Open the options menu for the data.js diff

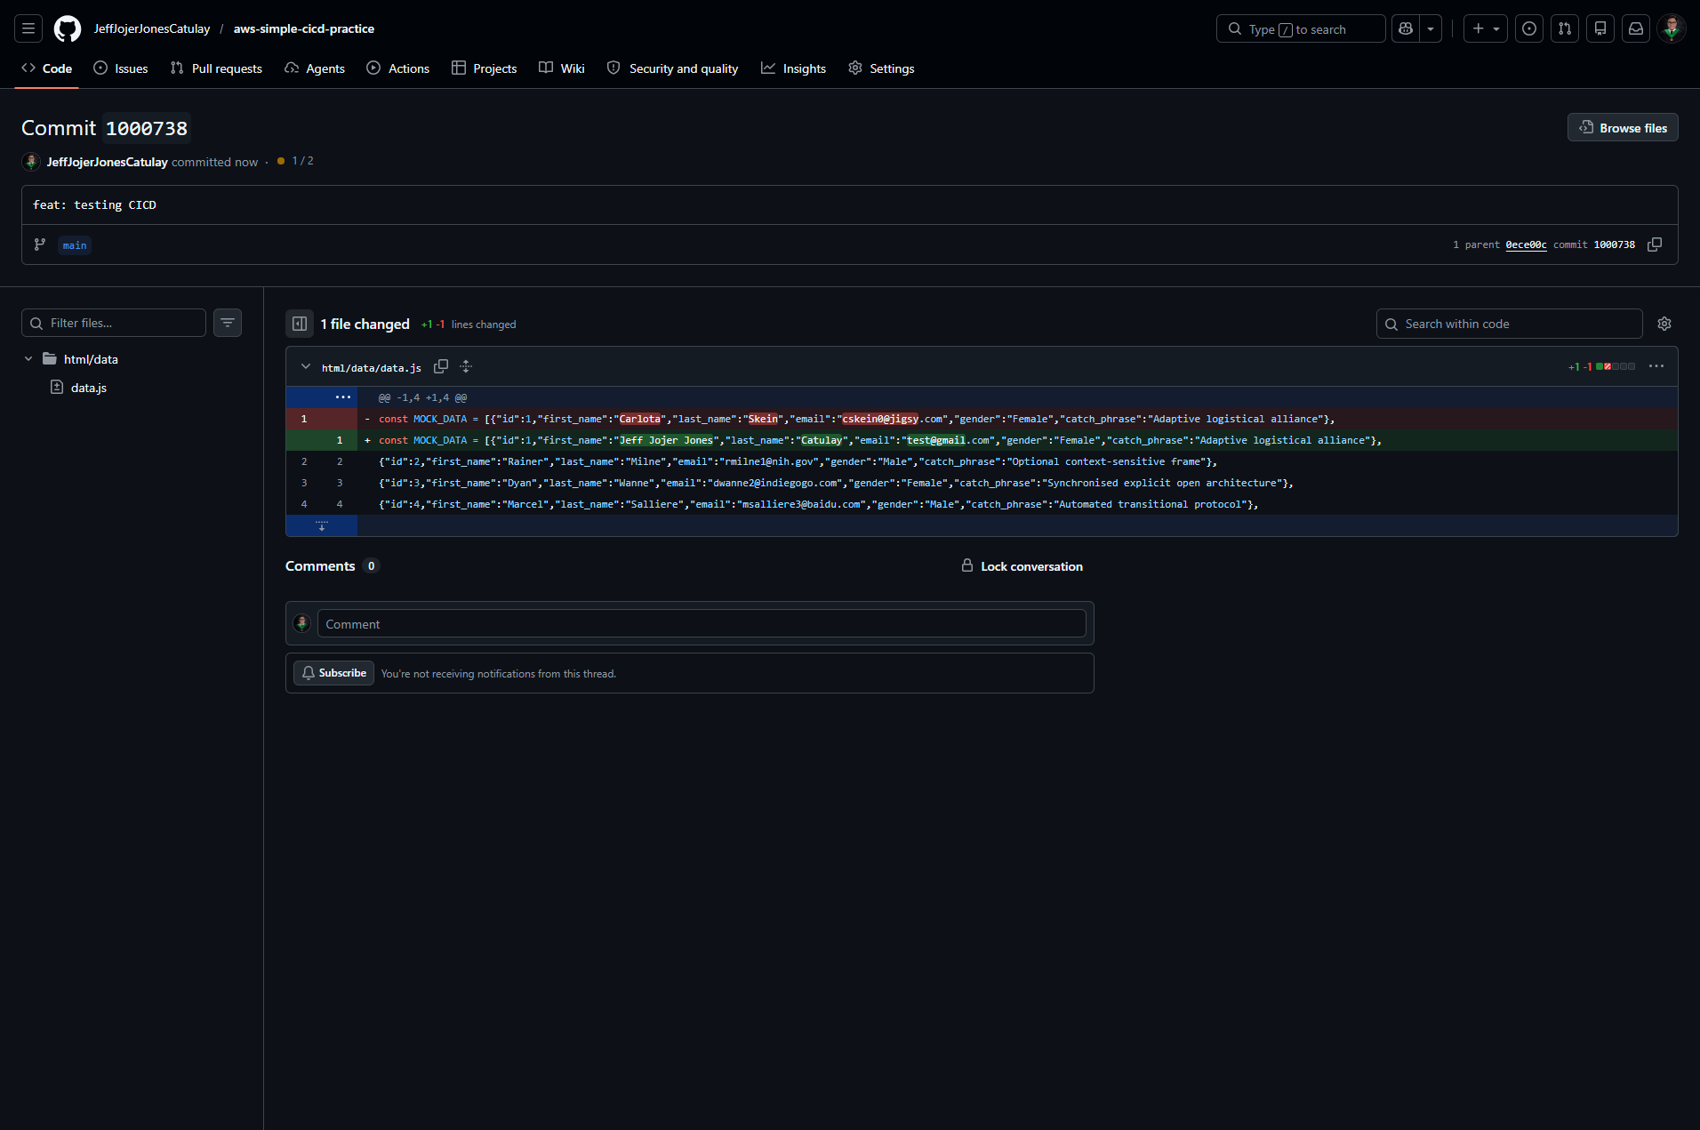click(1656, 365)
